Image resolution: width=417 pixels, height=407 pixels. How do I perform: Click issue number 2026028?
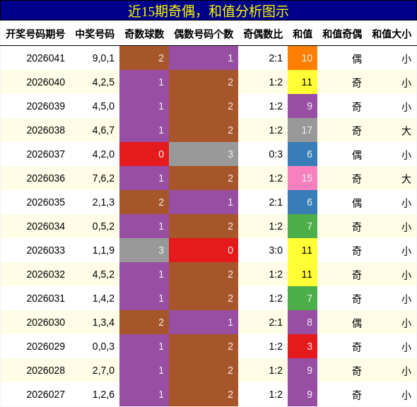coord(46,370)
